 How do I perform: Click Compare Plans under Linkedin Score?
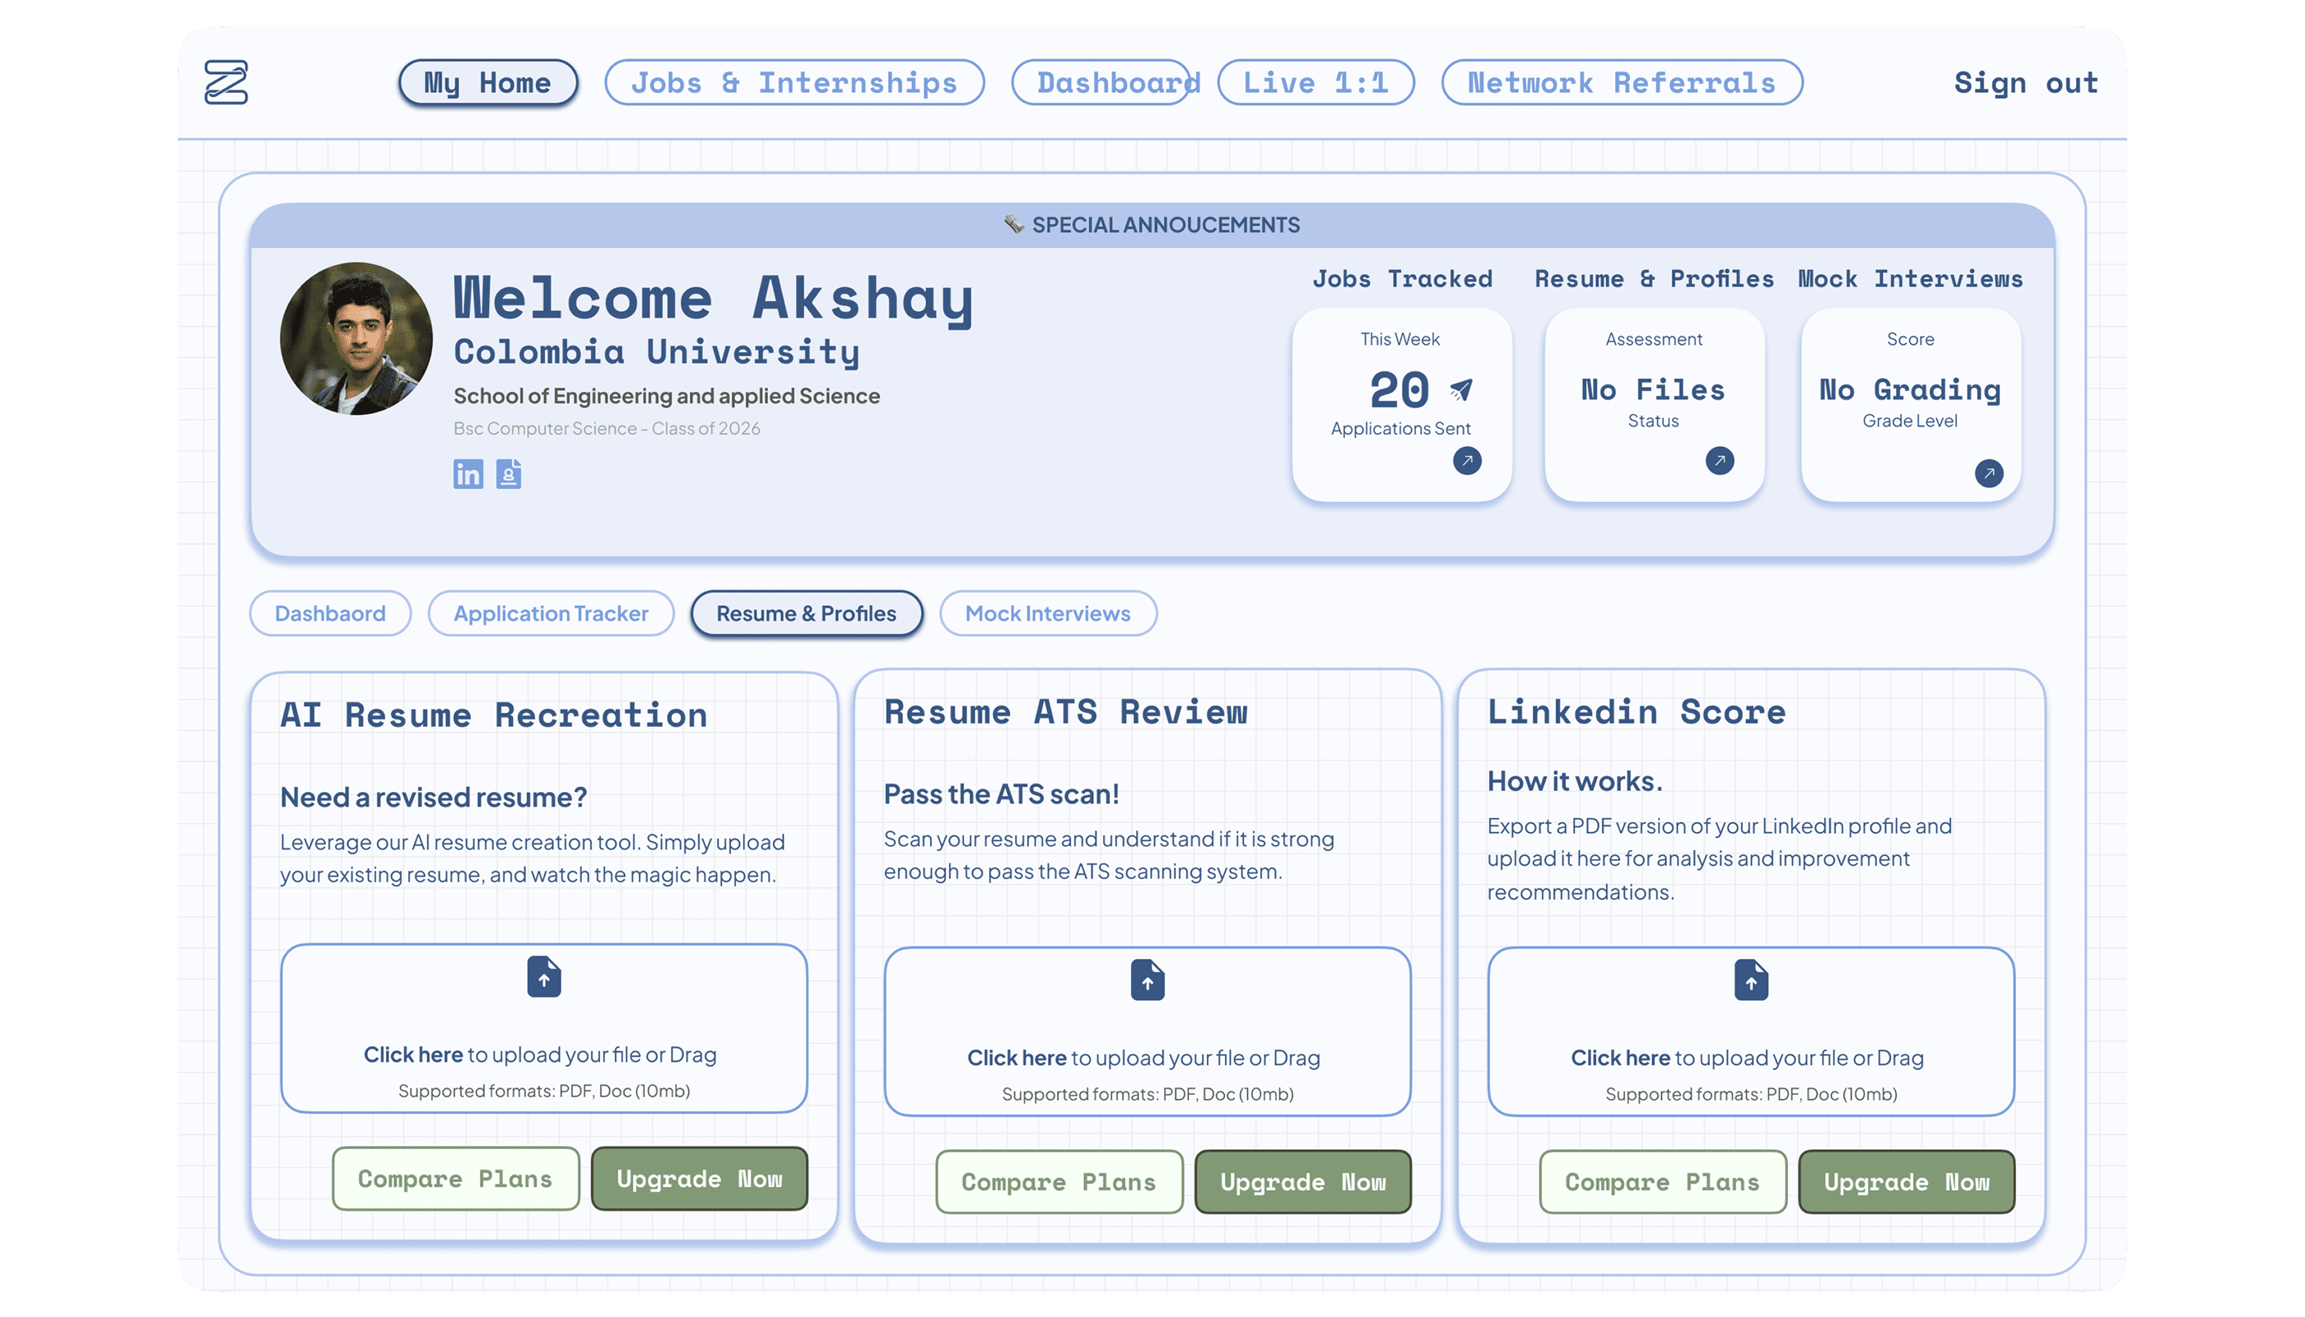tap(1662, 1181)
